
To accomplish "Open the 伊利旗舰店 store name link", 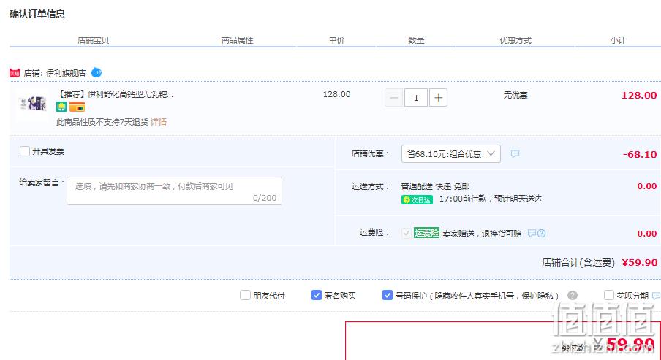I will 66,73.
